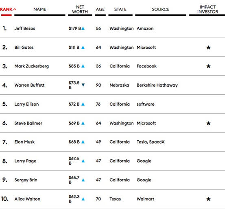
Task: Click Steve Ballmer's impact investor star
Action: 208,123
